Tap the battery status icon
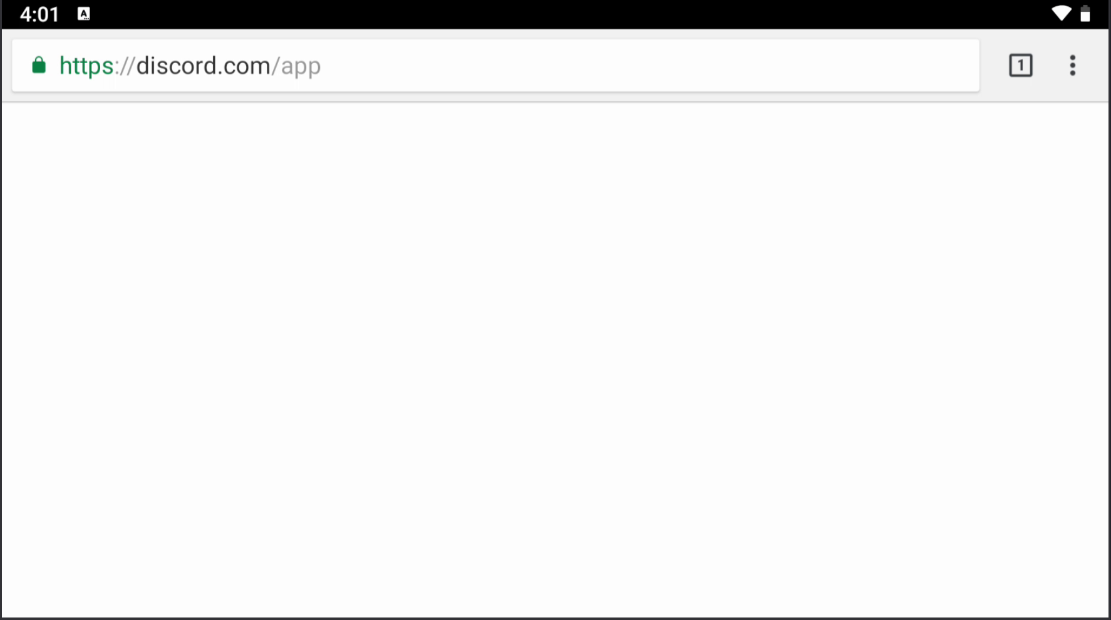 click(x=1085, y=14)
